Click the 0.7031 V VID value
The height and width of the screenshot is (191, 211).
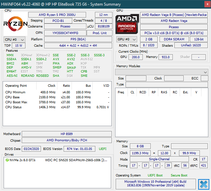tap(103, 107)
